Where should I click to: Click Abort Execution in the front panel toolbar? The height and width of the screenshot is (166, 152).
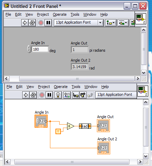pos(41,23)
